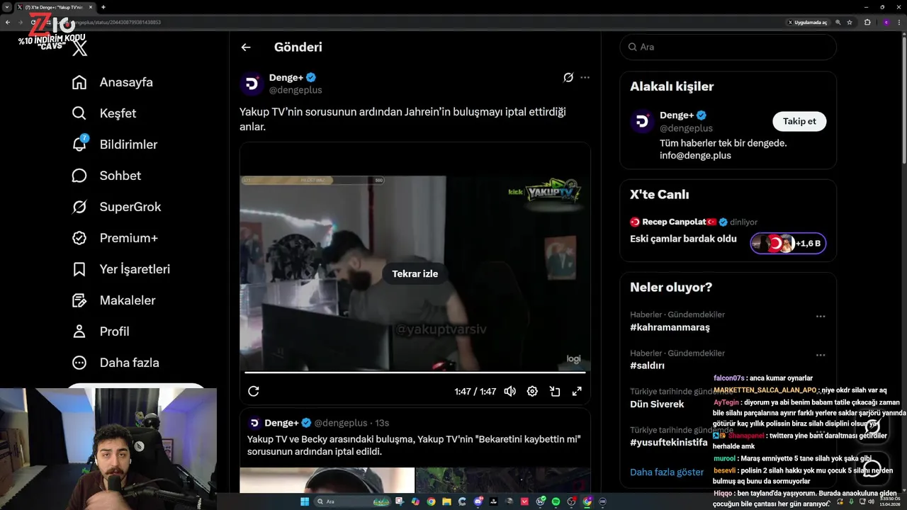Click the Grok icon on the post

568,78
